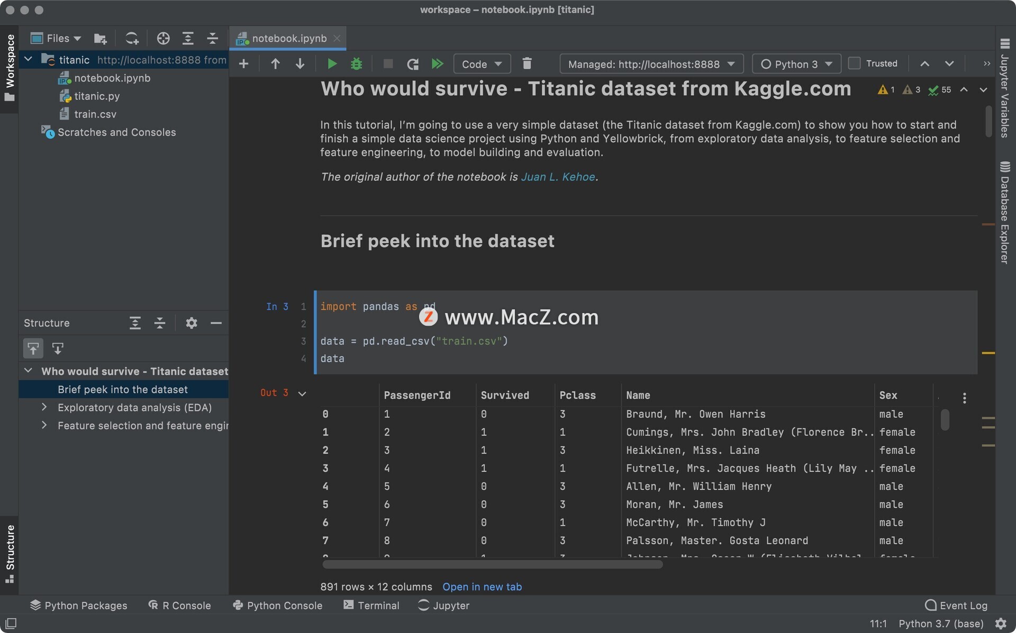The width and height of the screenshot is (1016, 633).
Task: Open the Python Packages tool window
Action: (79, 606)
